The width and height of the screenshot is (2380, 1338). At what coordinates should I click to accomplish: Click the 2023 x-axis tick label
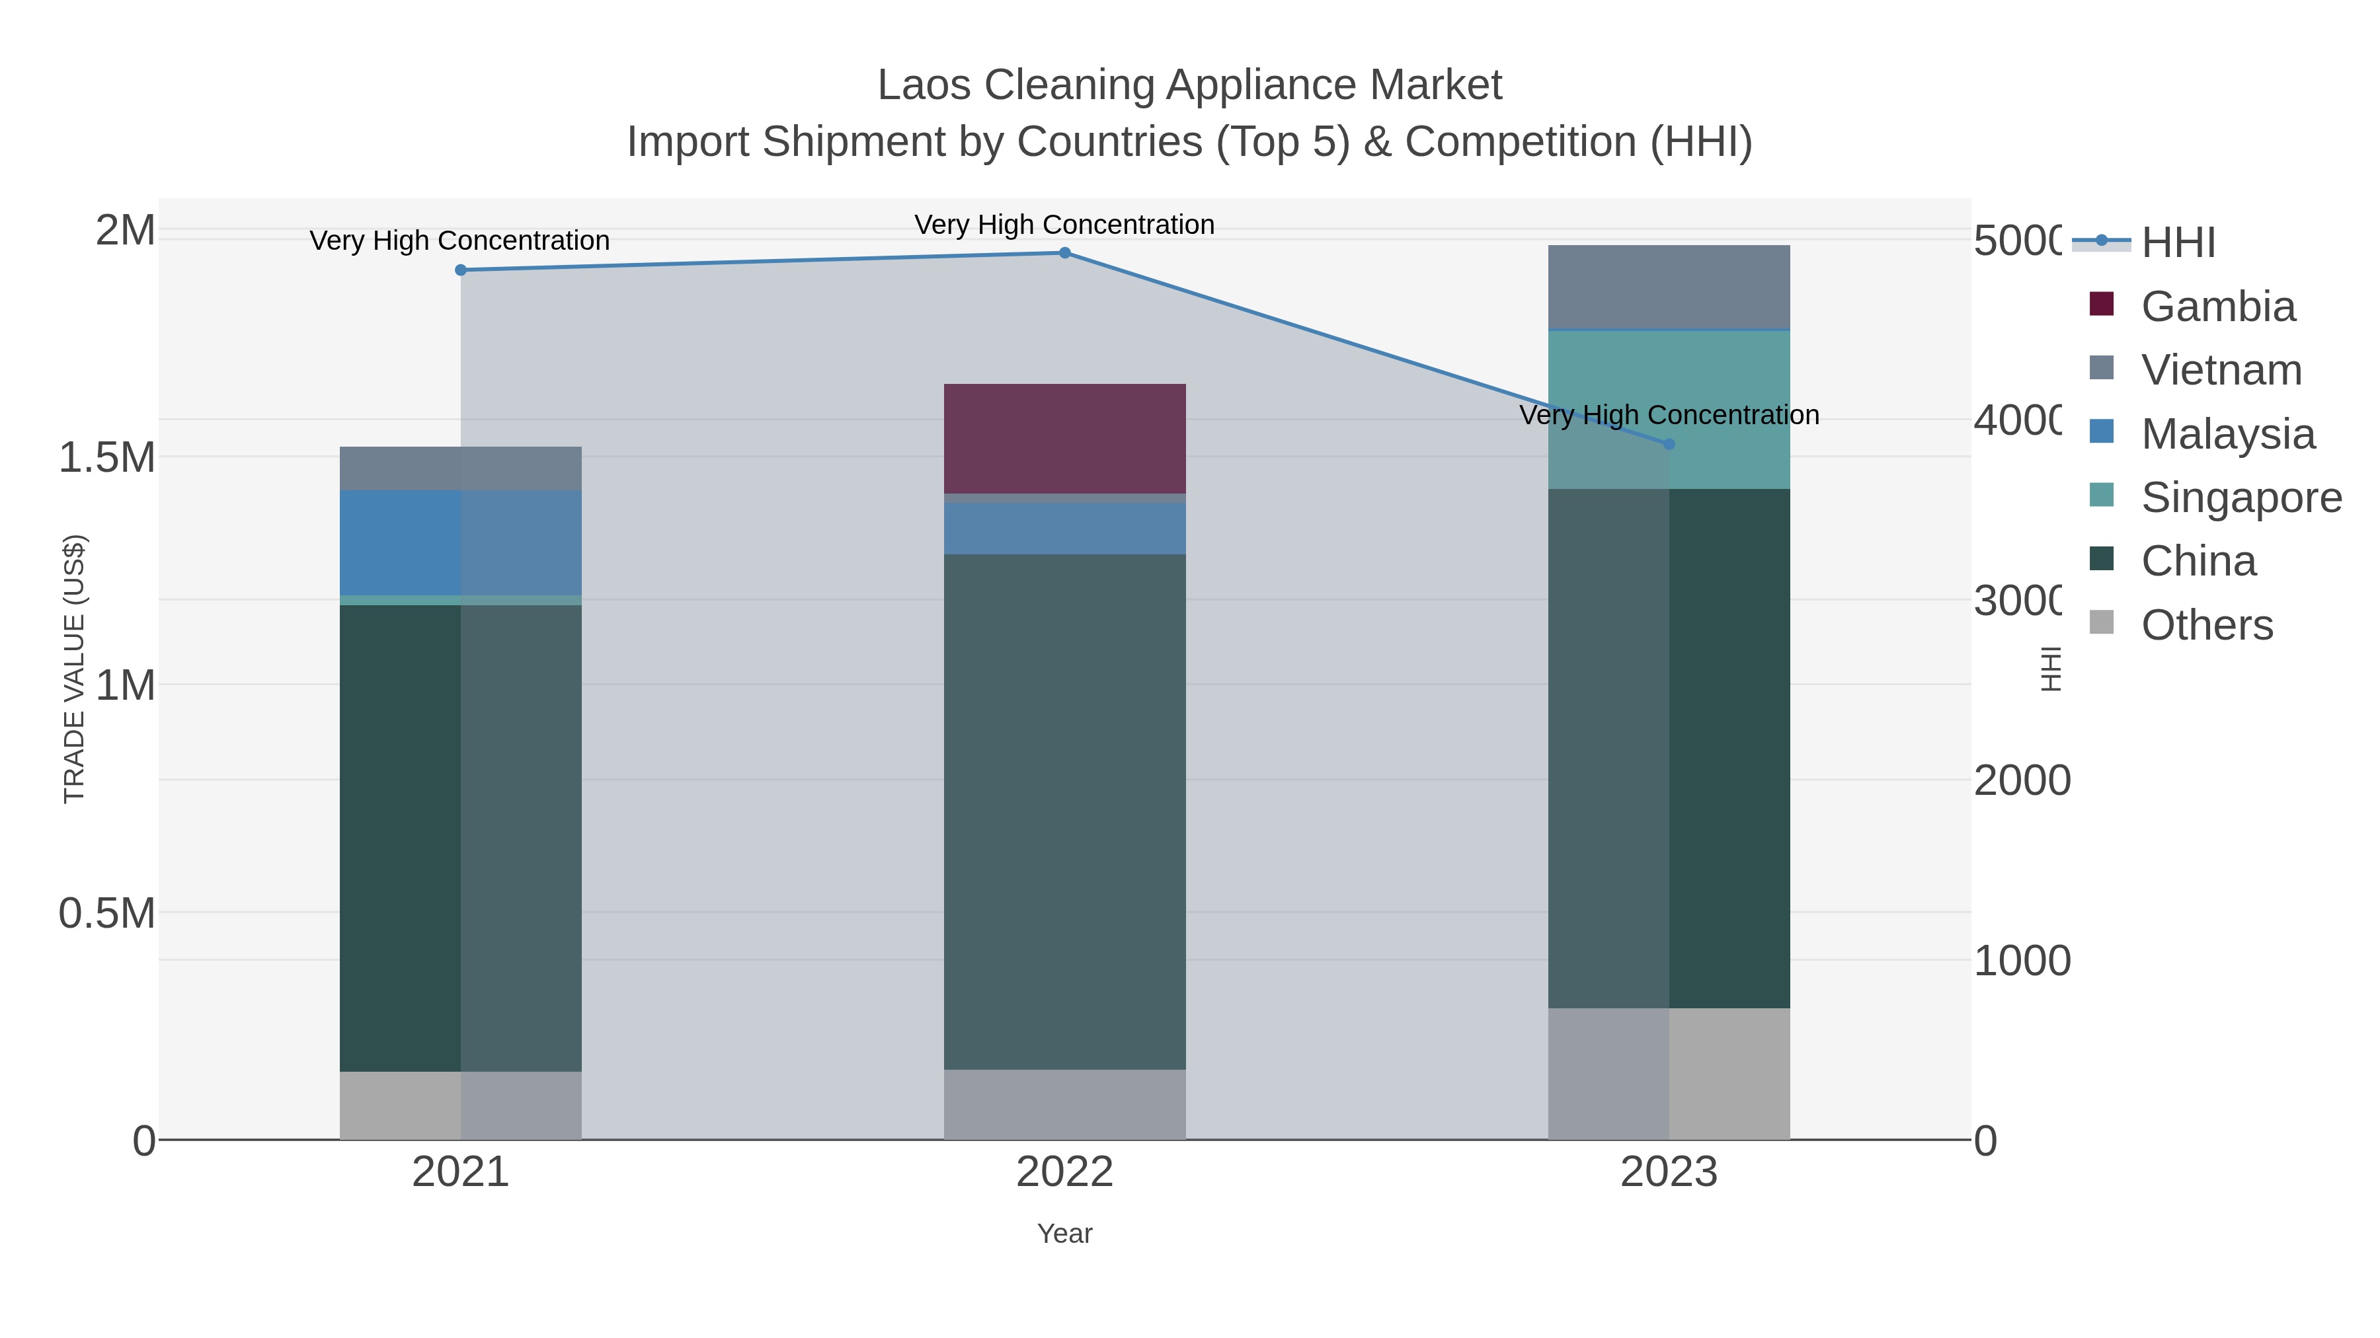tap(1669, 1173)
